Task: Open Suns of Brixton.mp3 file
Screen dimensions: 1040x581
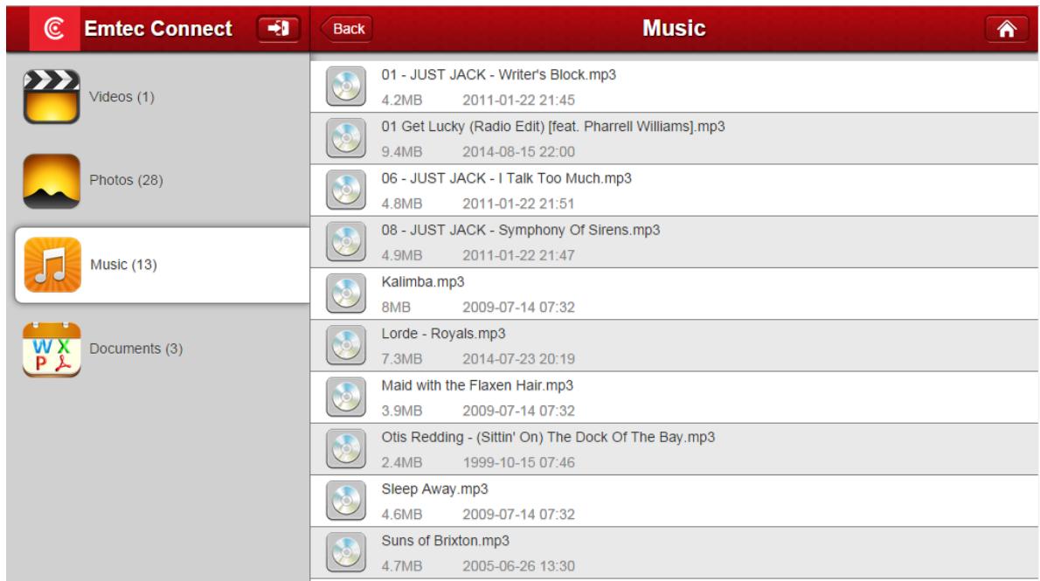Action: click(x=445, y=541)
